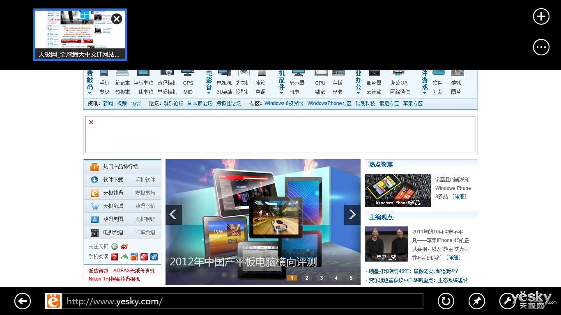Open the 手机软件 link
The image size is (561, 315).
[x=145, y=180]
